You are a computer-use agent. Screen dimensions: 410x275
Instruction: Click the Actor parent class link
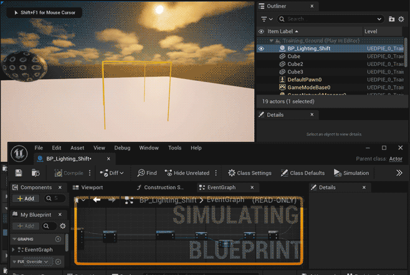(396, 159)
